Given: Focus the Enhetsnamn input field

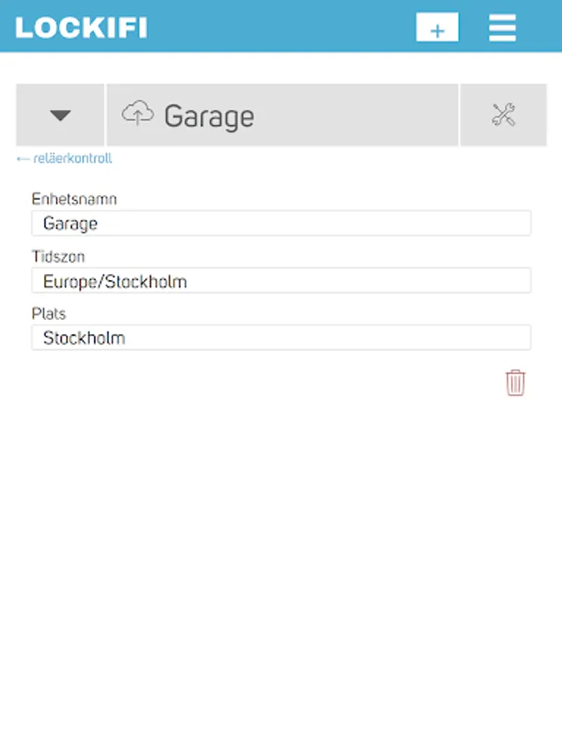Looking at the screenshot, I should [x=281, y=222].
